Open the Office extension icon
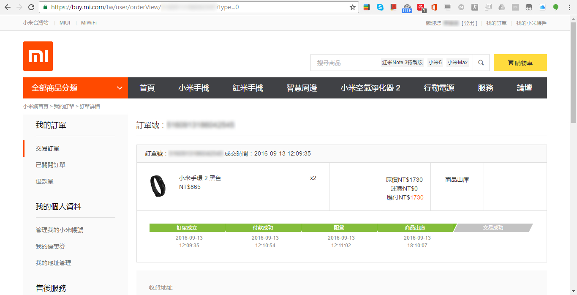This screenshot has height=295, width=577. tap(434, 7)
